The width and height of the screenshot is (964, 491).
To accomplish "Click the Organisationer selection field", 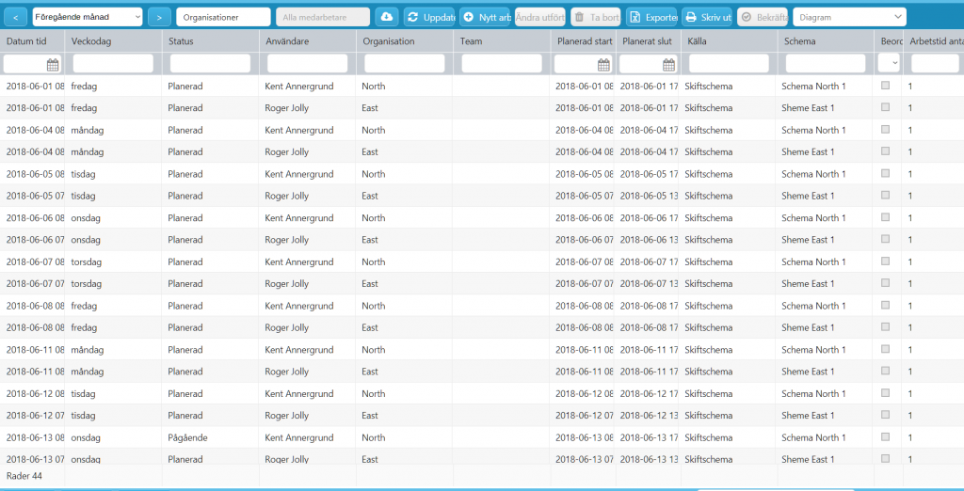I will pyautogui.click(x=223, y=17).
